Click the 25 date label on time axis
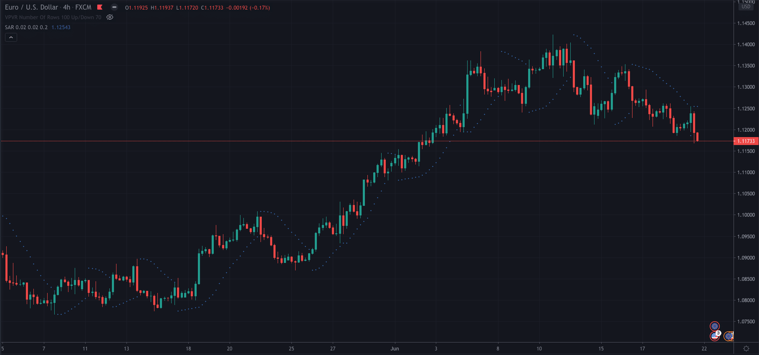This screenshot has height=355, width=759. (x=291, y=349)
